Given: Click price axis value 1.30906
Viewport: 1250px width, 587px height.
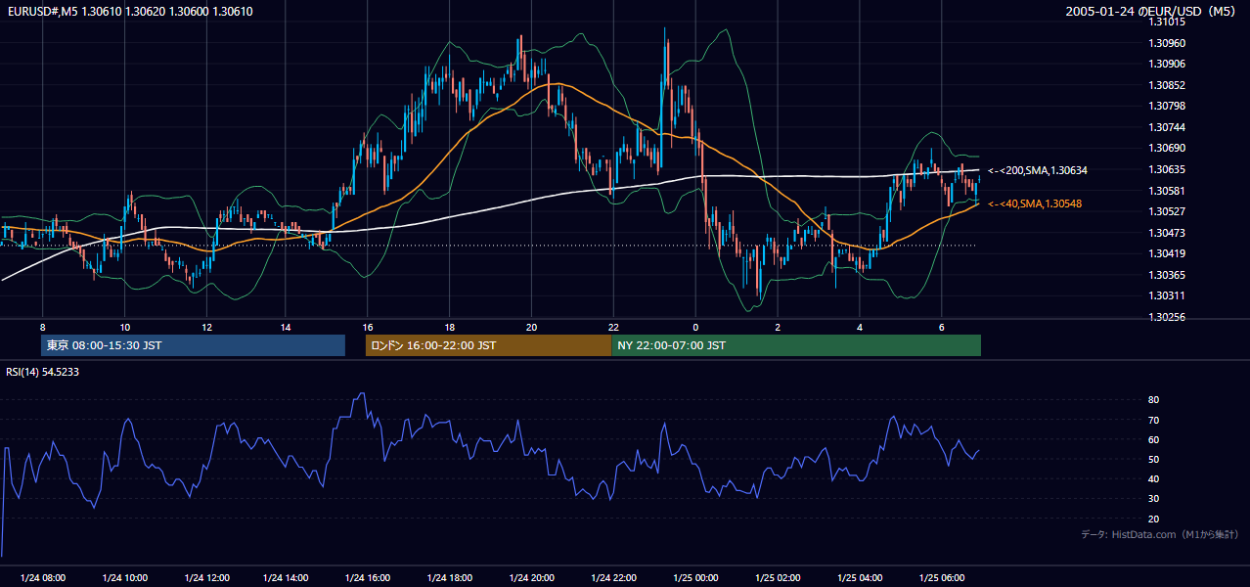Looking at the screenshot, I should [x=1167, y=64].
